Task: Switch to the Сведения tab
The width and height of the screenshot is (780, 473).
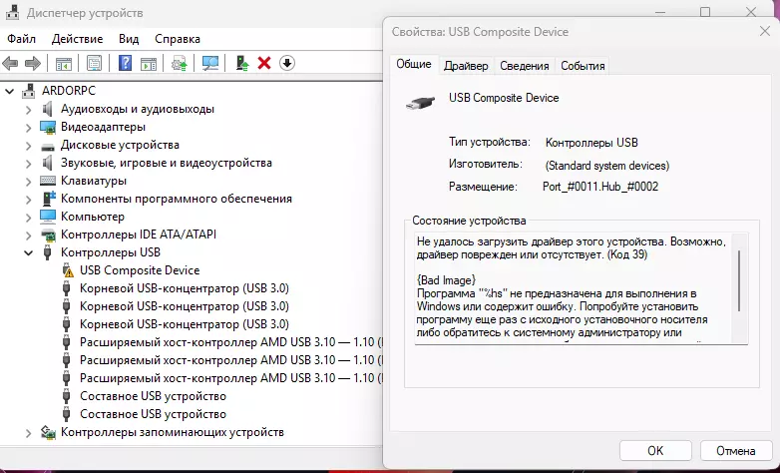Action: coord(525,66)
